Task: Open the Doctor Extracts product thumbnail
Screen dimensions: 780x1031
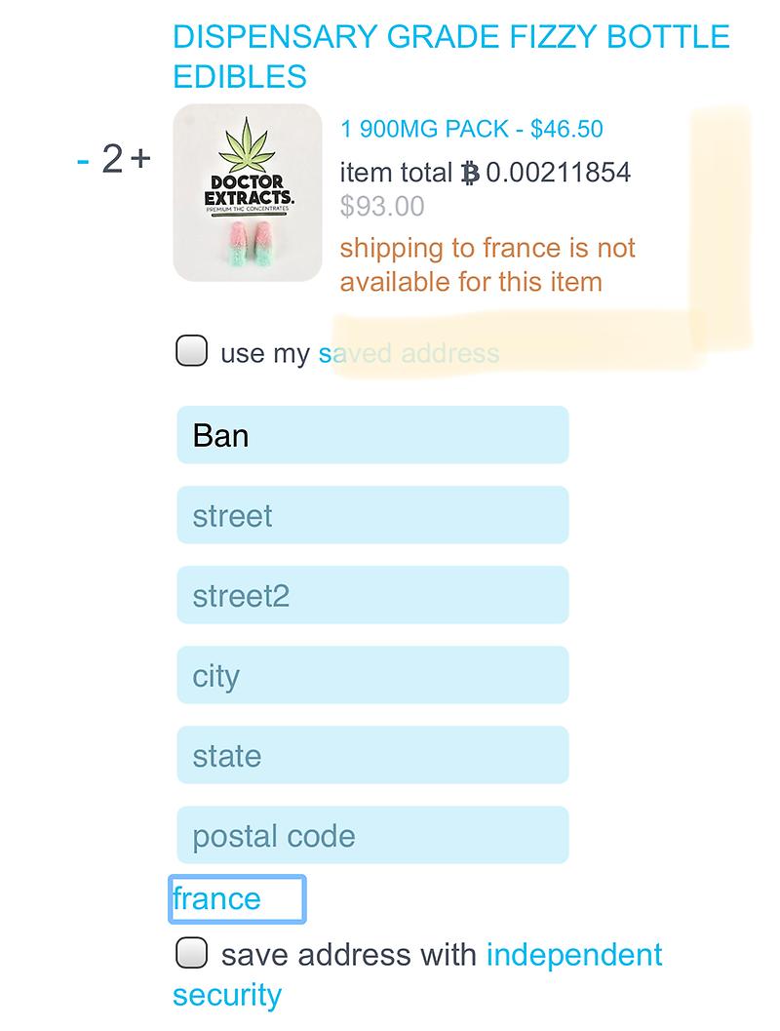Action: (248, 192)
